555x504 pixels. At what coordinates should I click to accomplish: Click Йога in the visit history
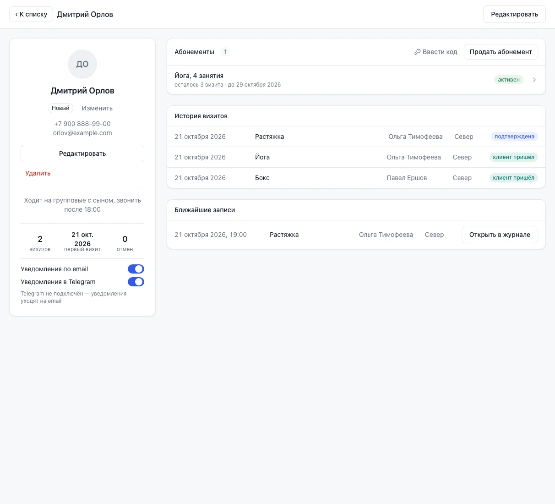[x=262, y=157]
